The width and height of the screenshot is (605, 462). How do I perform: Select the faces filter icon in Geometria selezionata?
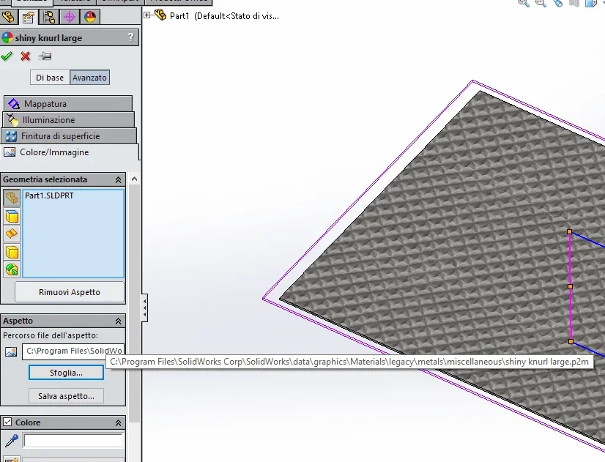12,216
